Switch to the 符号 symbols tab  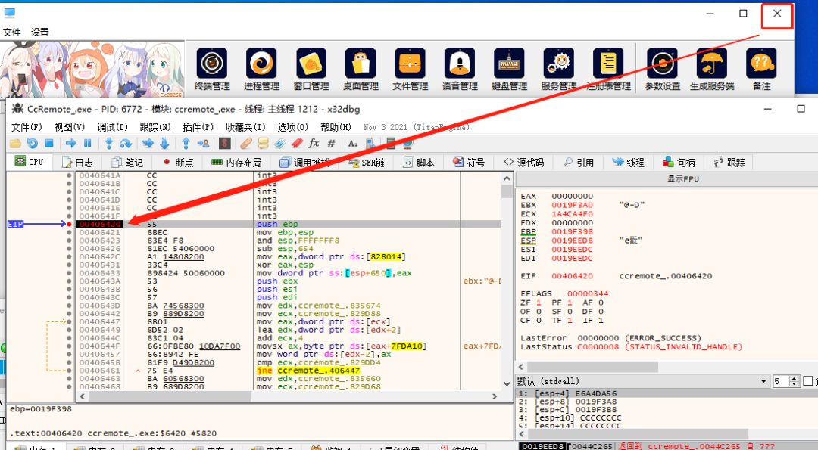coord(469,162)
